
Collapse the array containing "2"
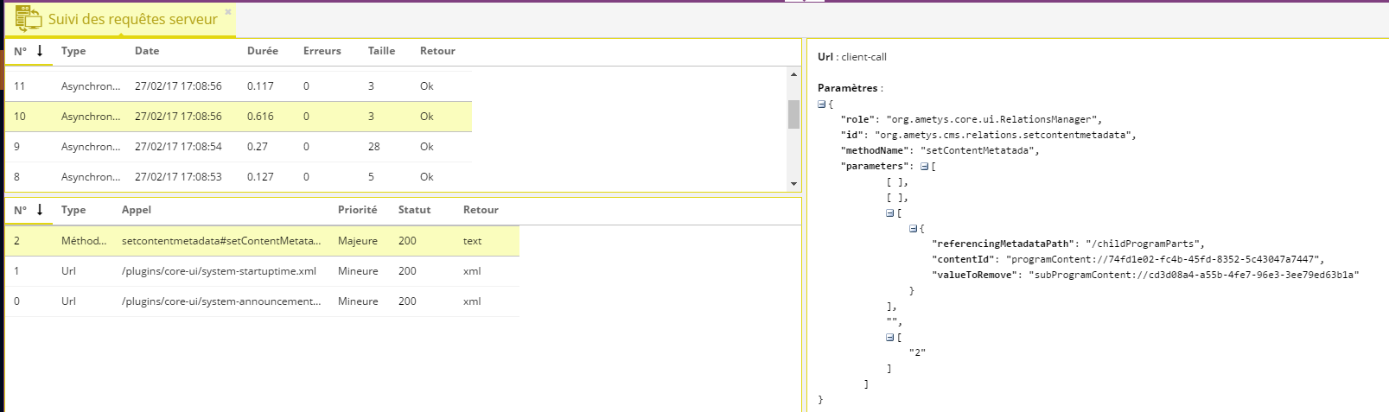pos(890,338)
